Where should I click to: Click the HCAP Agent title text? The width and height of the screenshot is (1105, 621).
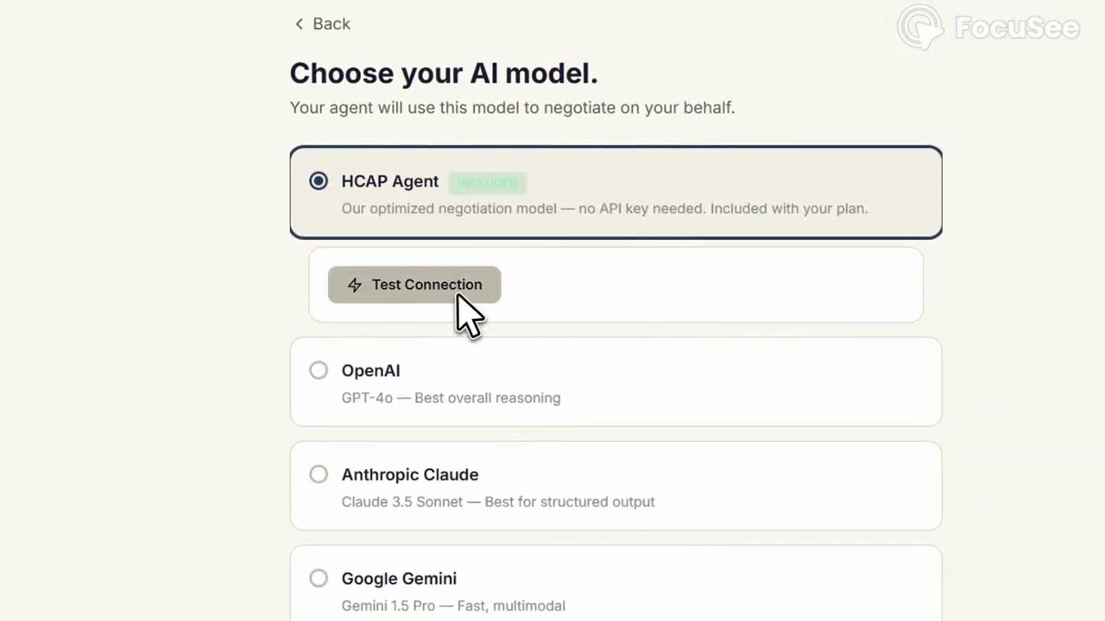pos(390,181)
